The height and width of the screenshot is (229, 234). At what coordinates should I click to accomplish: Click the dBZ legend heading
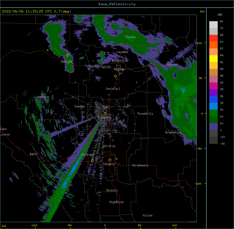tap(220, 14)
